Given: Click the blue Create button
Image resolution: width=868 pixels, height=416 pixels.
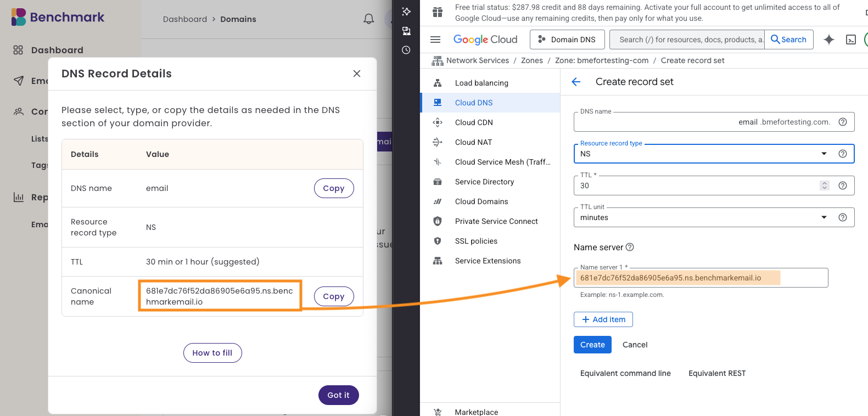Looking at the screenshot, I should (x=592, y=345).
